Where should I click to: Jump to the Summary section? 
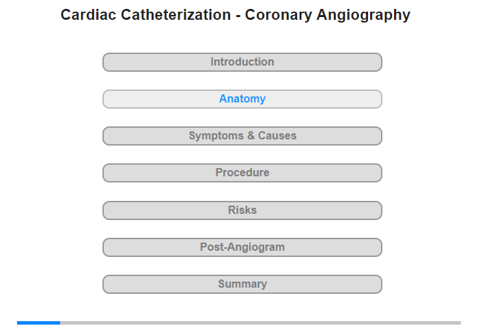[242, 284]
